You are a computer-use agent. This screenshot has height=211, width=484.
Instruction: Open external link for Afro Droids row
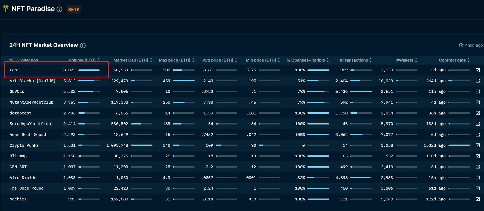click(478, 178)
